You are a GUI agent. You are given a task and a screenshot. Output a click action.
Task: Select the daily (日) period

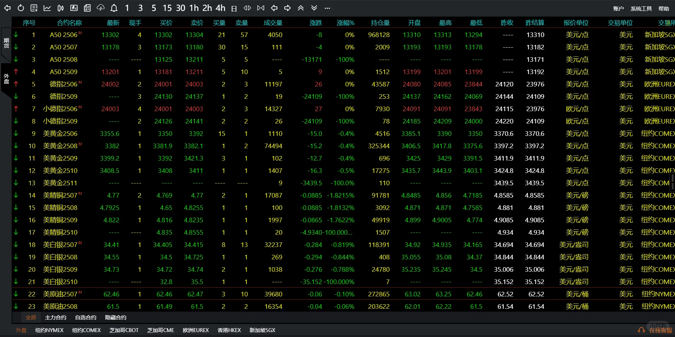coord(234,8)
